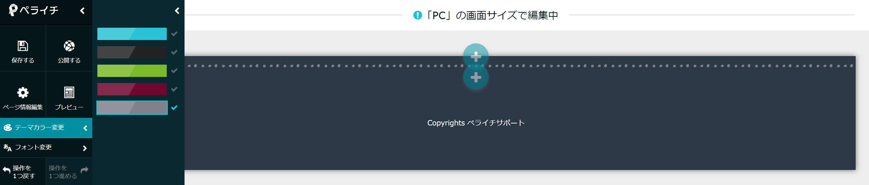Click the あA font icon
This screenshot has height=185, width=869.
tap(8, 148)
